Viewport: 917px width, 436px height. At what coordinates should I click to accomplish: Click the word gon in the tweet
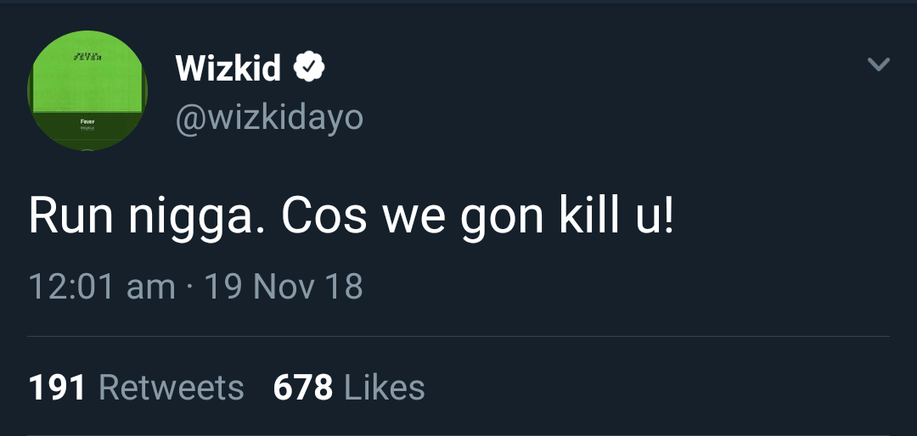point(501,219)
